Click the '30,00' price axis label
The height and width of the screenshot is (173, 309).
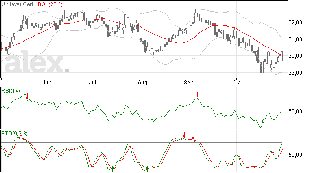(x=295, y=56)
